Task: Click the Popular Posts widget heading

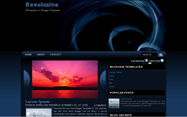Action: point(121,93)
